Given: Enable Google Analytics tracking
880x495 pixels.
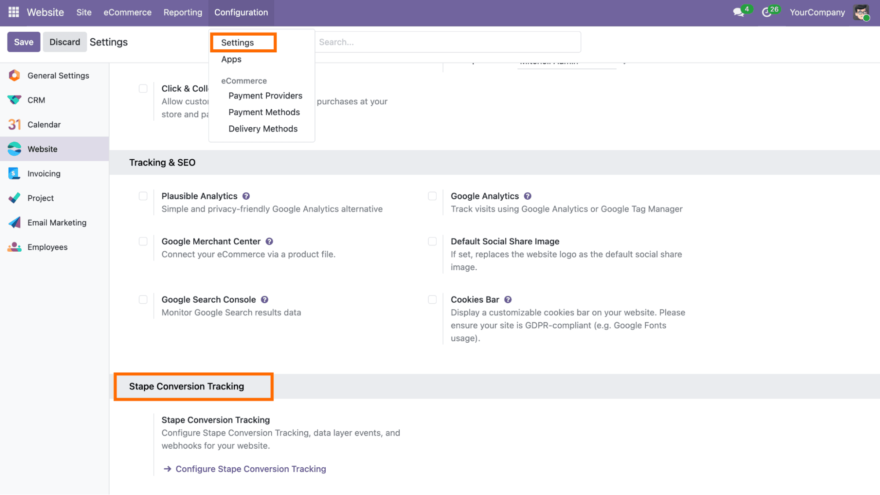Looking at the screenshot, I should click(432, 196).
